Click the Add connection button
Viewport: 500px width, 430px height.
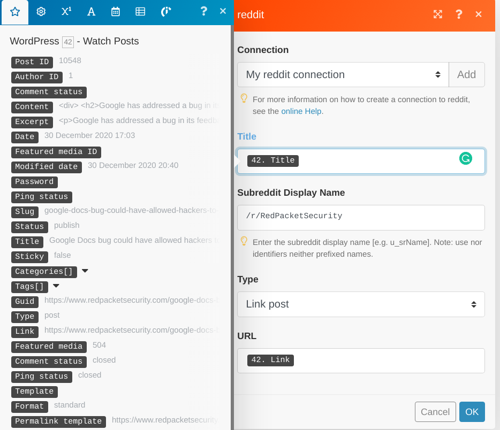coord(466,74)
